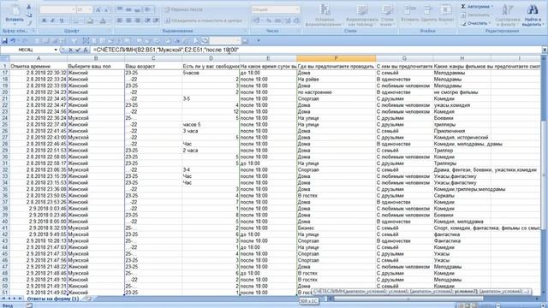Open Find and Select (Найти и выделить)
The image size is (548, 308).
point(533,15)
